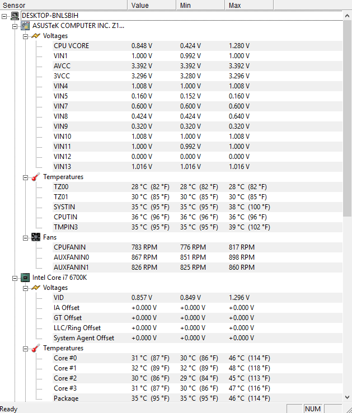Viewport: 352px width, 413px height.
Task: Collapse the motherboard Temperatures group
Action: (25, 177)
